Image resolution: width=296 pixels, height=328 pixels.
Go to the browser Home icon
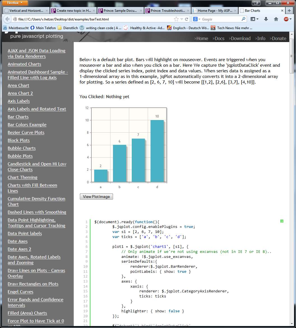click(276, 19)
